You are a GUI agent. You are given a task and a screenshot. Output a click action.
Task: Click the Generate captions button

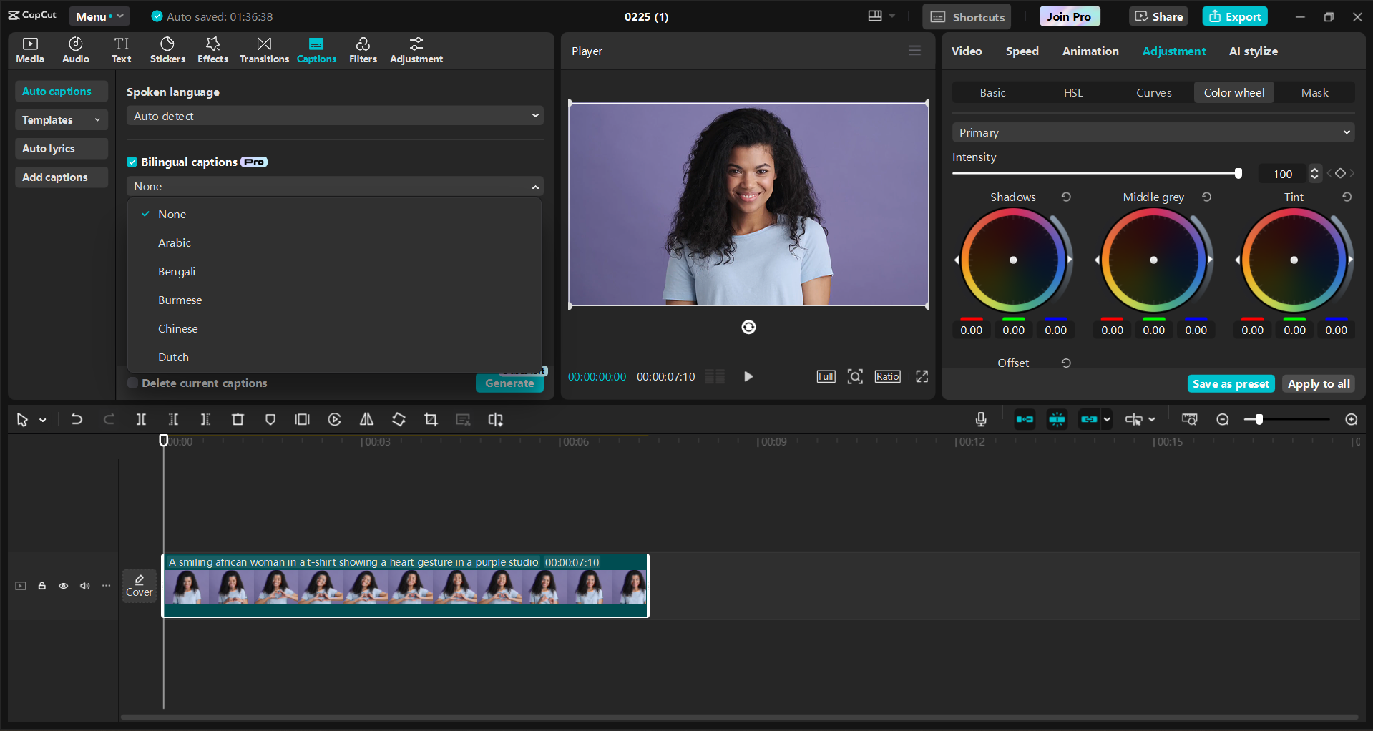click(509, 383)
